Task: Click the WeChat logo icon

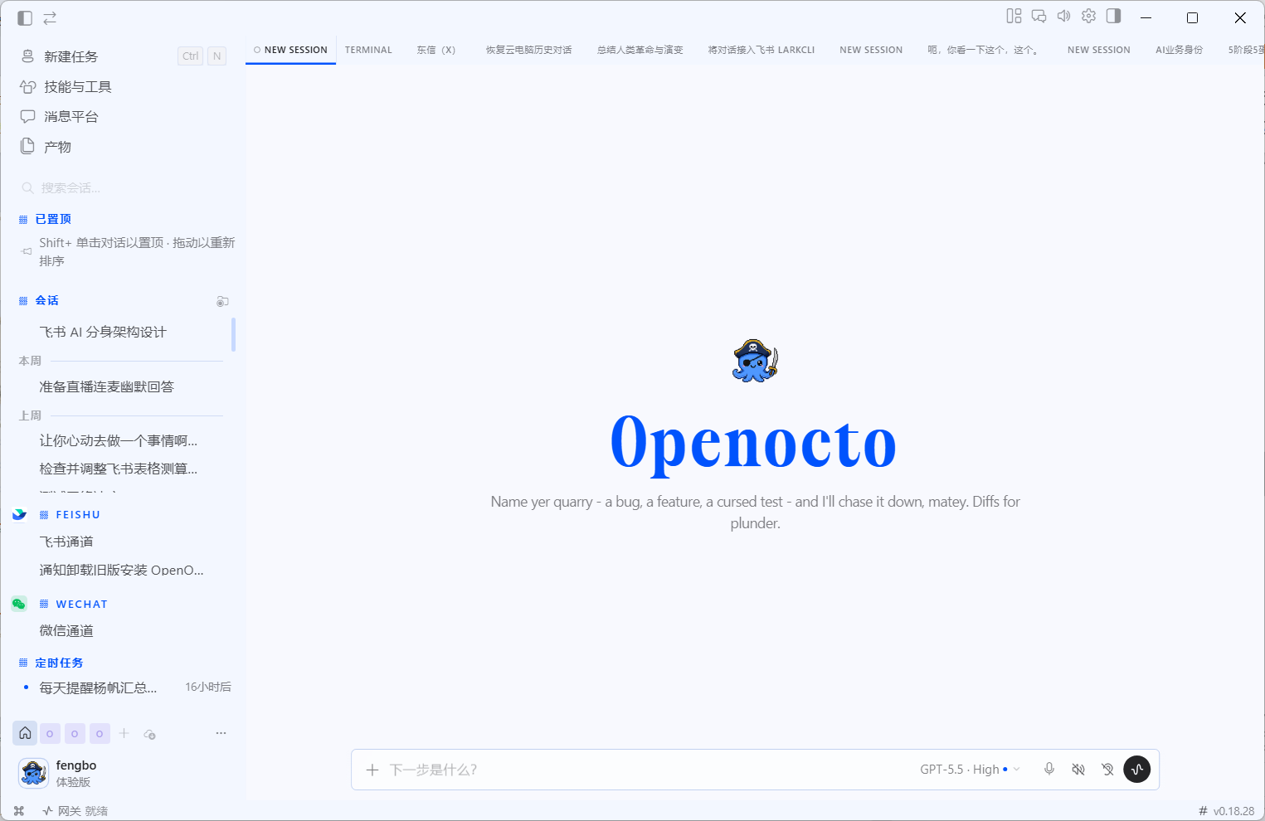Action: click(19, 604)
